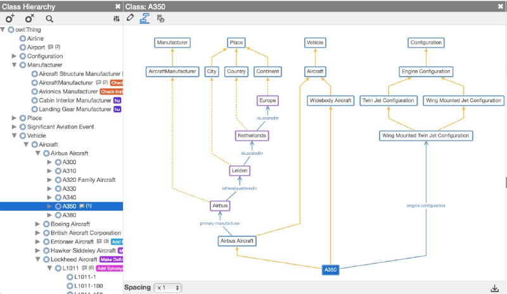Click the Country graph node

pos(236,72)
